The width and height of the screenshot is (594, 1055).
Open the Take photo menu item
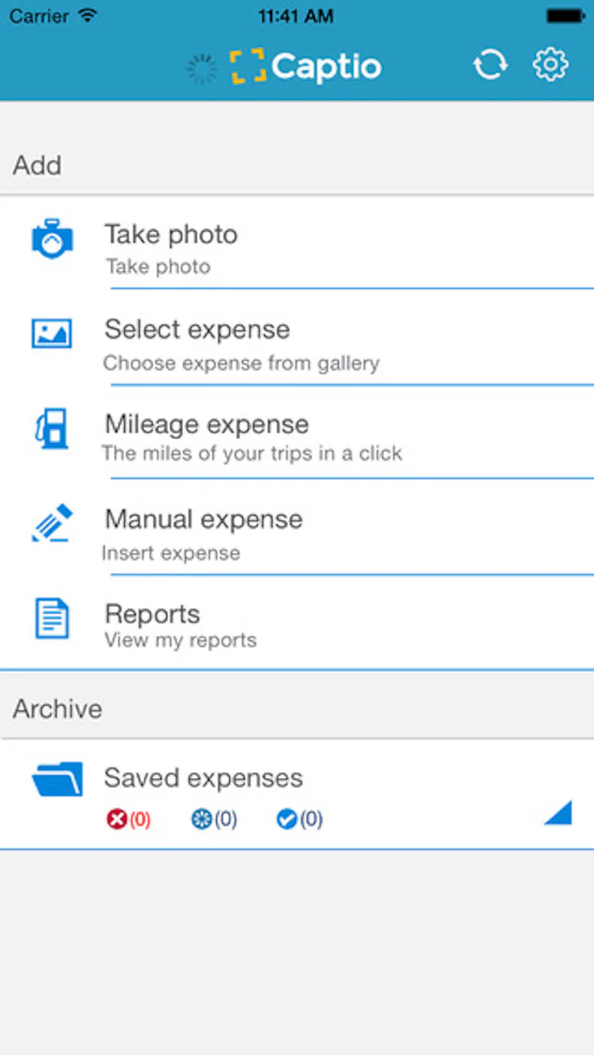point(297,242)
